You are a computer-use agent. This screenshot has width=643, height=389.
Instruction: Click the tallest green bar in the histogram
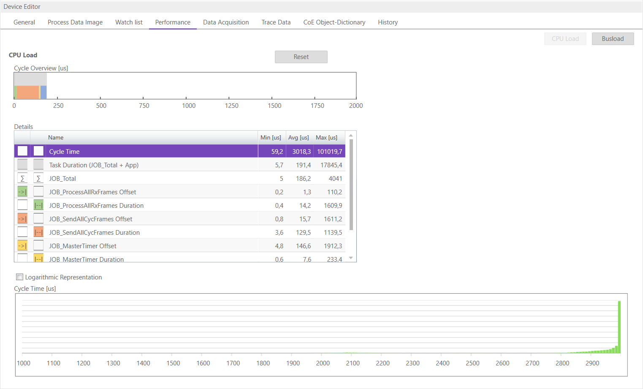pos(619,327)
